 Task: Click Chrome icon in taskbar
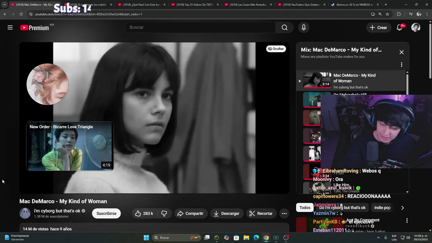click(266, 238)
